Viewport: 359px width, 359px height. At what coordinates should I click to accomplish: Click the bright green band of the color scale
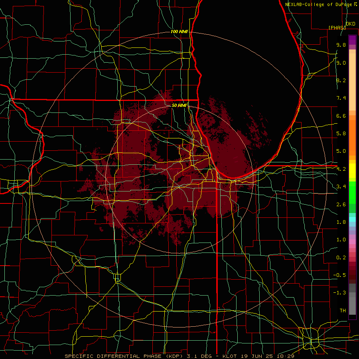352,193
